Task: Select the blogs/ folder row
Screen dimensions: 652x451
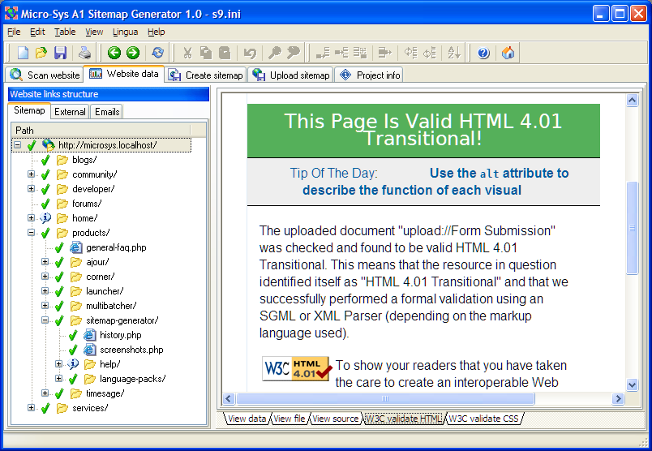Action: [84, 160]
